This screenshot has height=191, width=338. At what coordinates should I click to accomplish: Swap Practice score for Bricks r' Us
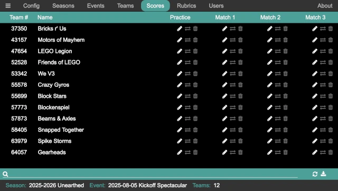coord(187,29)
